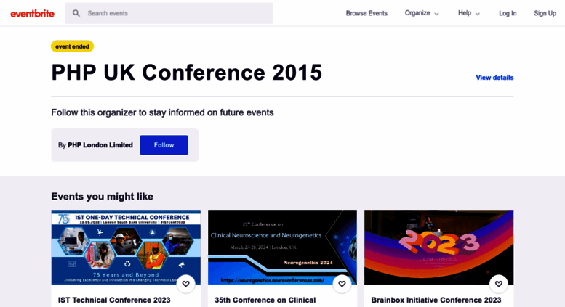Image resolution: width=565 pixels, height=307 pixels.
Task: Open the 35th Conference on Clinical title
Action: pyautogui.click(x=265, y=300)
